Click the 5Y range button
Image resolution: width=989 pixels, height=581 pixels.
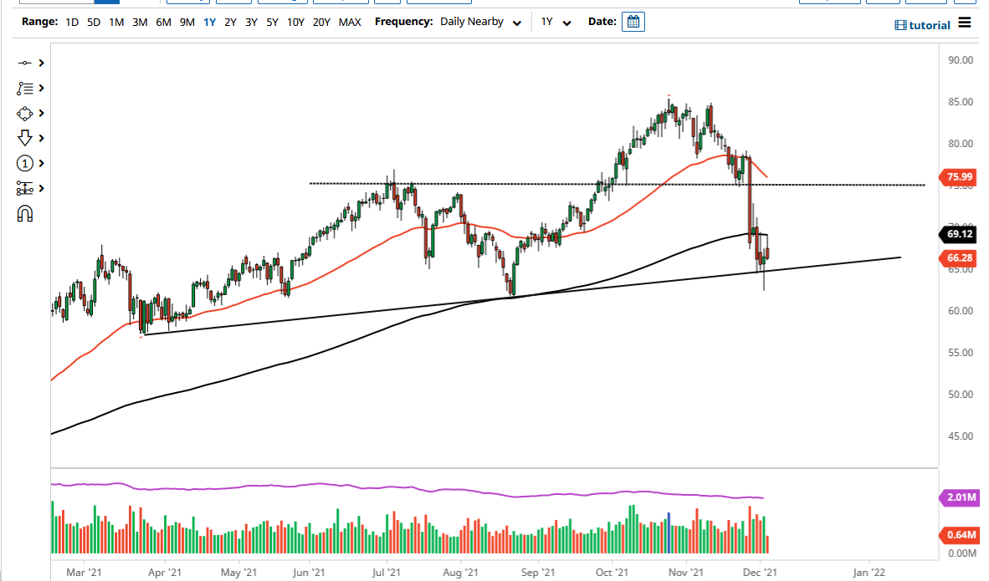tap(271, 22)
